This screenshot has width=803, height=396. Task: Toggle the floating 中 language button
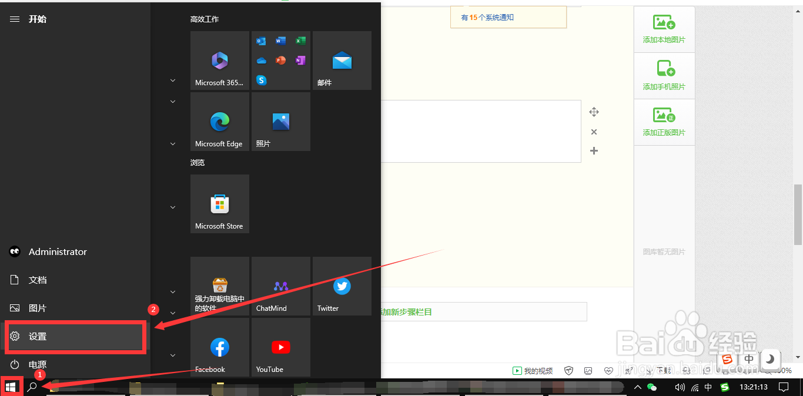[x=749, y=359]
